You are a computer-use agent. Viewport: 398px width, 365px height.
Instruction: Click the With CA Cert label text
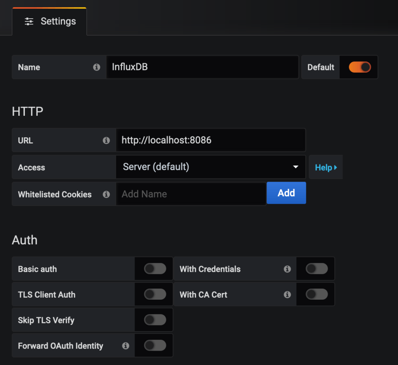click(204, 295)
